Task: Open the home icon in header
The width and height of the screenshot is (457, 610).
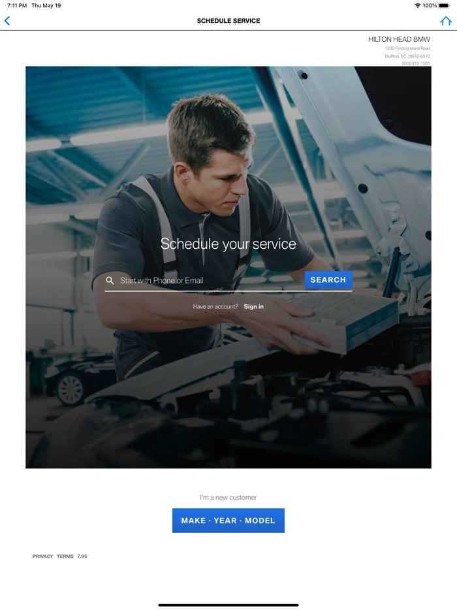Action: tap(446, 21)
